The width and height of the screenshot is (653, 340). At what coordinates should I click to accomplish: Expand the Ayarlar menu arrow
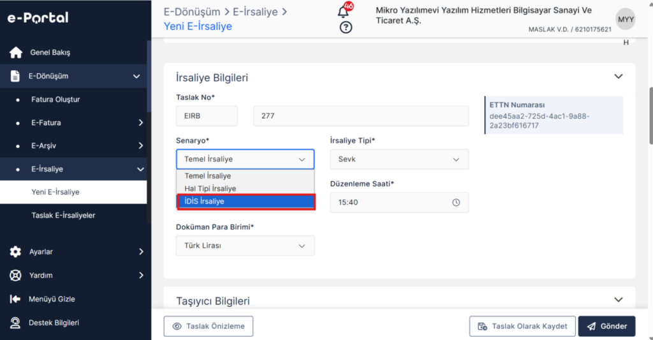[141, 252]
